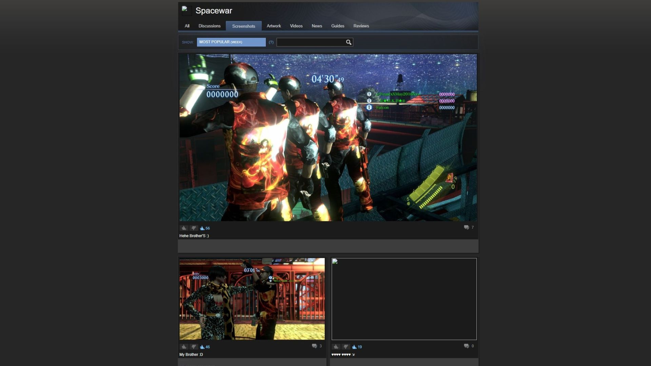Click the 'Hehe Brother'S :)' caption
This screenshot has width=651, height=366.
pyautogui.click(x=194, y=236)
